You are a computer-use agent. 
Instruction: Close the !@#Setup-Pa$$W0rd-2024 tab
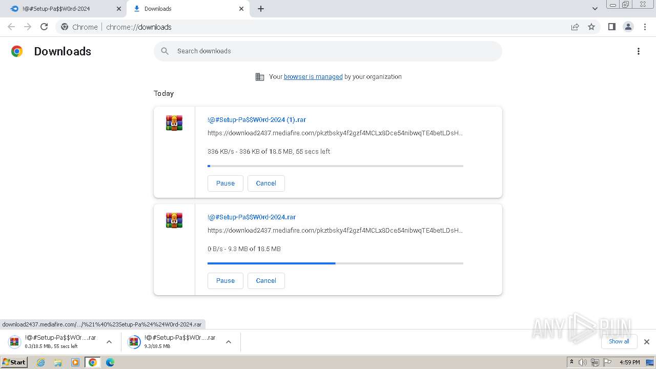click(119, 9)
